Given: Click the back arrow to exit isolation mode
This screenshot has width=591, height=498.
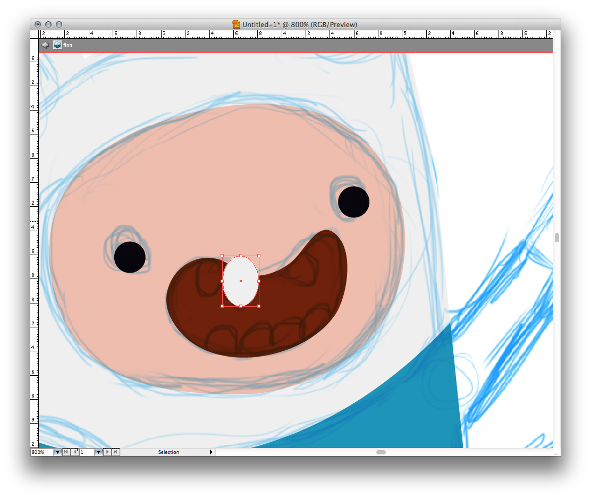Looking at the screenshot, I should (45, 45).
